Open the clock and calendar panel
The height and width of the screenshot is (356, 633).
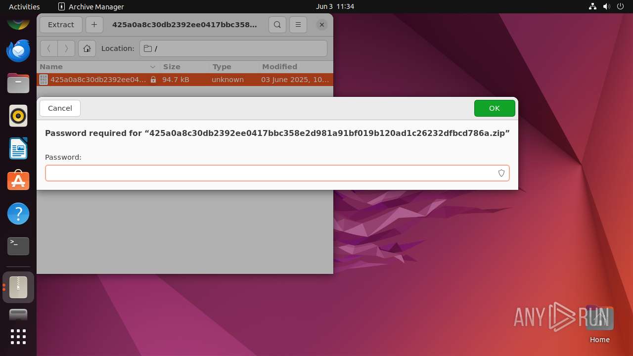[x=335, y=6]
